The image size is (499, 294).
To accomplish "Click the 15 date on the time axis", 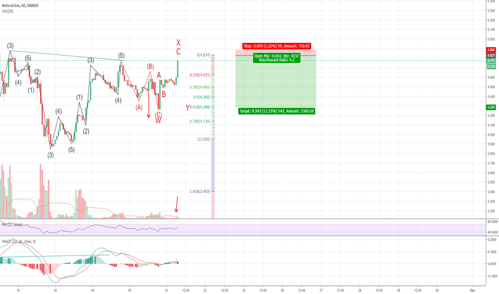I will point(18,290).
